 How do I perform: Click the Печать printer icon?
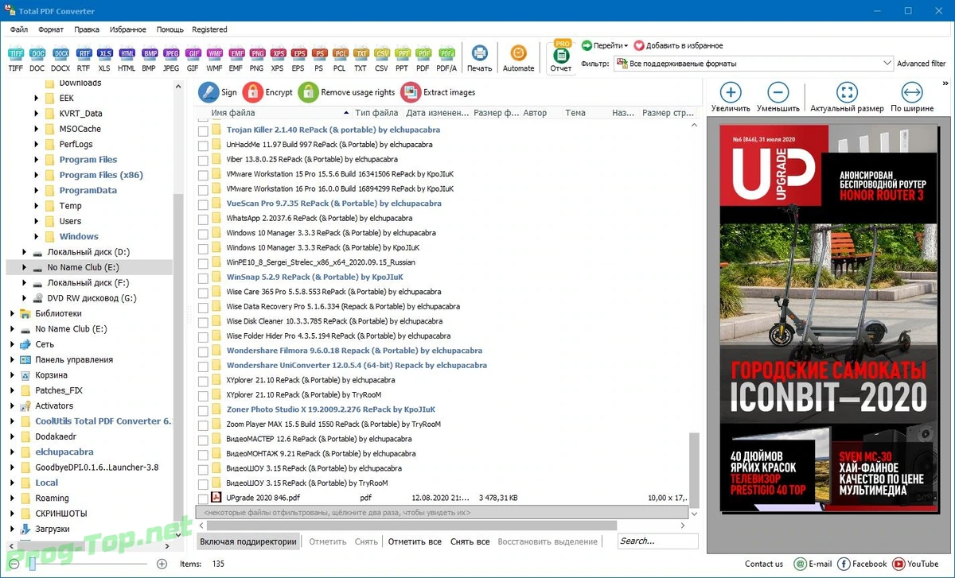click(x=480, y=53)
